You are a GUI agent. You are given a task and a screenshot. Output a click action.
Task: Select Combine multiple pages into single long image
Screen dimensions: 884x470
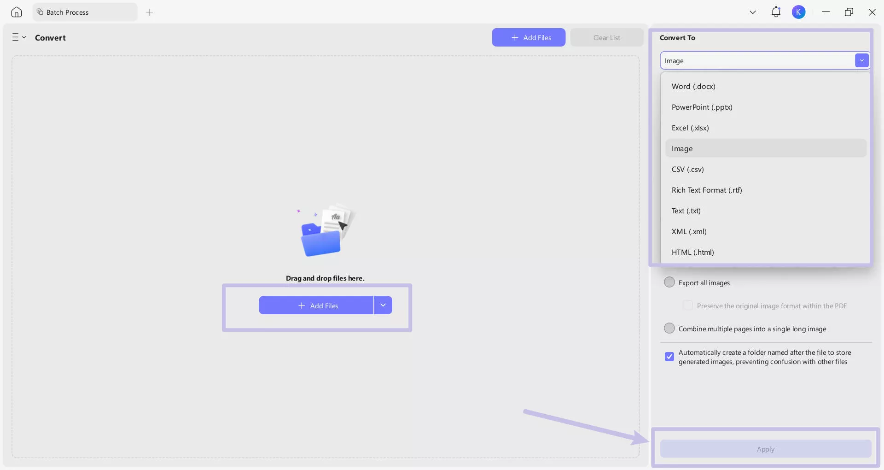[x=669, y=328]
